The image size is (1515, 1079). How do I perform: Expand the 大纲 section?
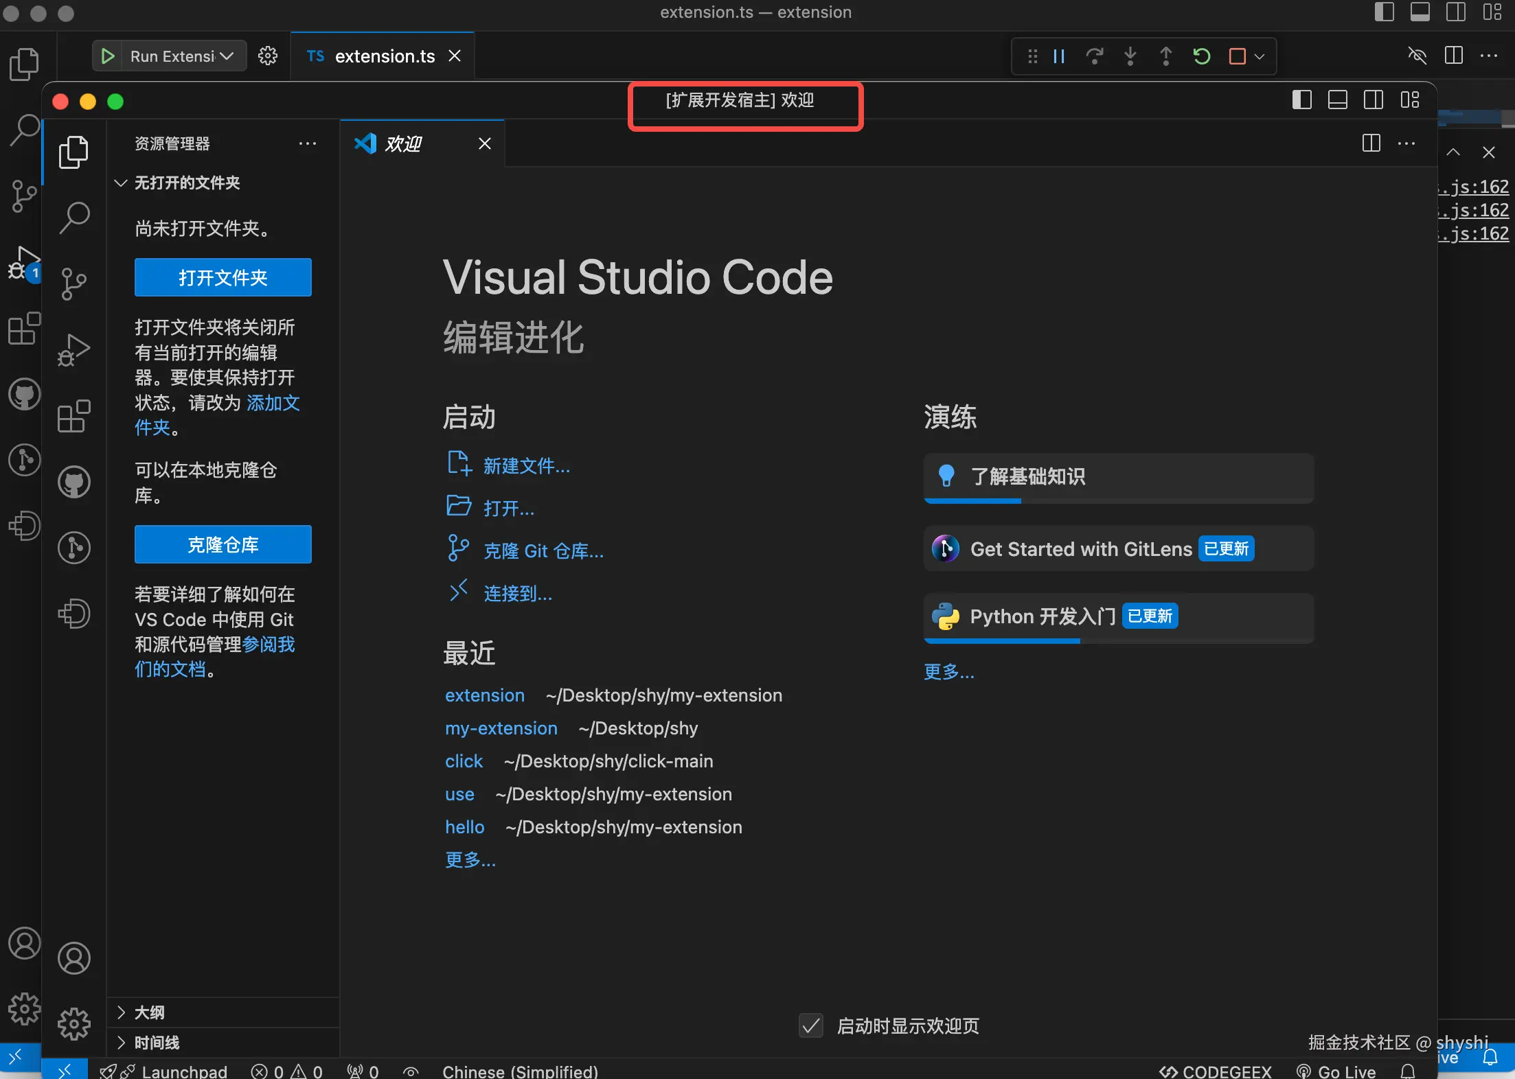[150, 1012]
